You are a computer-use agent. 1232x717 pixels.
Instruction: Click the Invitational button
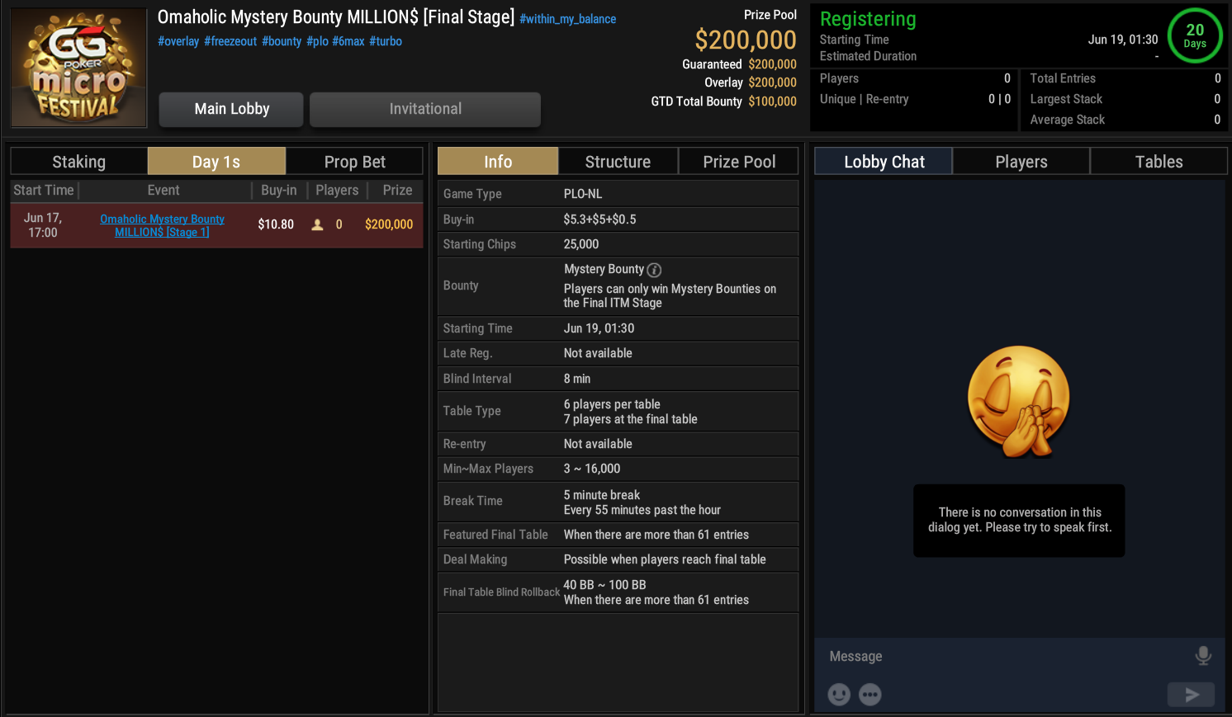click(x=425, y=109)
